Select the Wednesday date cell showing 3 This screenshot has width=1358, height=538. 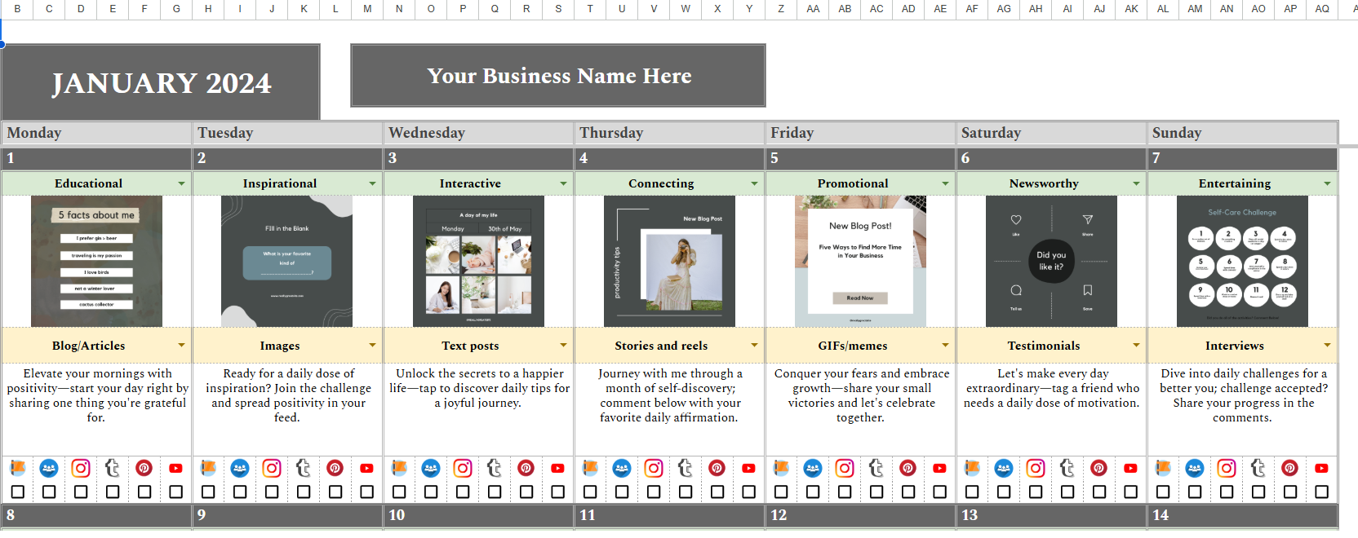coord(478,158)
